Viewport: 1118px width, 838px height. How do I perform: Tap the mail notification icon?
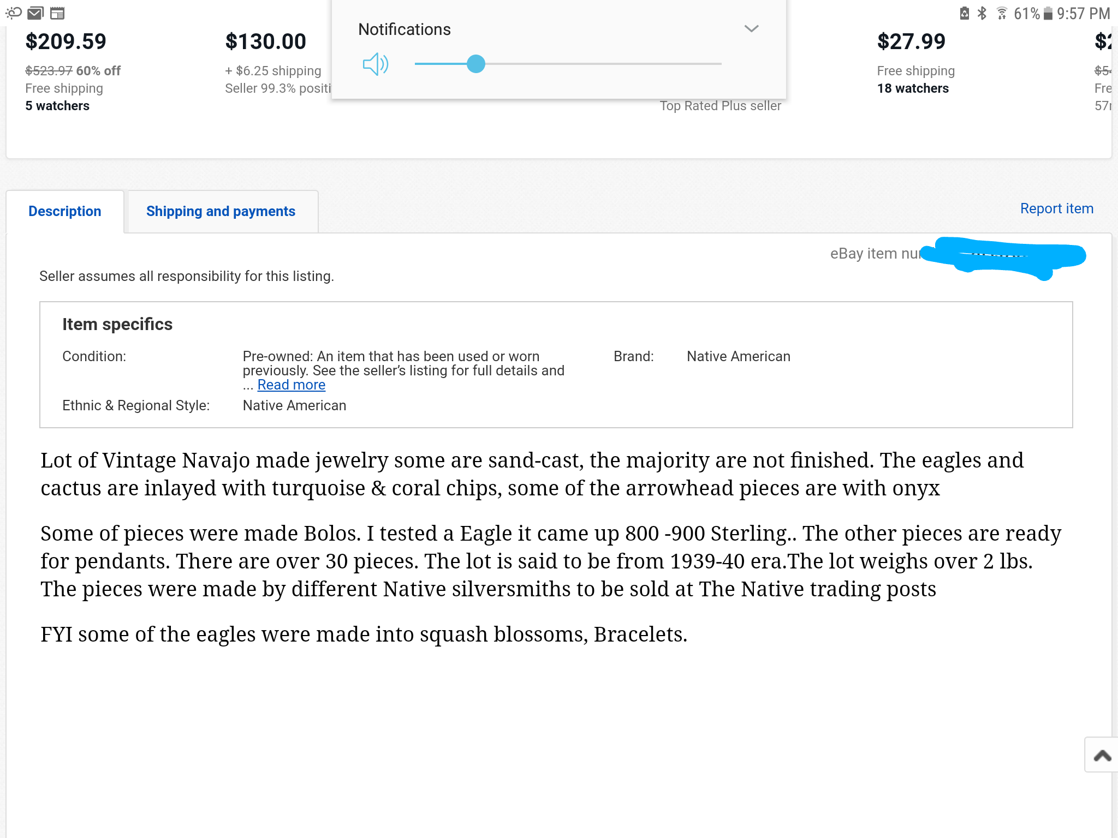pos(35,13)
